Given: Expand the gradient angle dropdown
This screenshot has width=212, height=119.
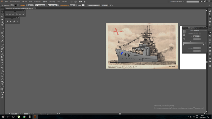Looking at the screenshot, I should pyautogui.click(x=200, y=36).
